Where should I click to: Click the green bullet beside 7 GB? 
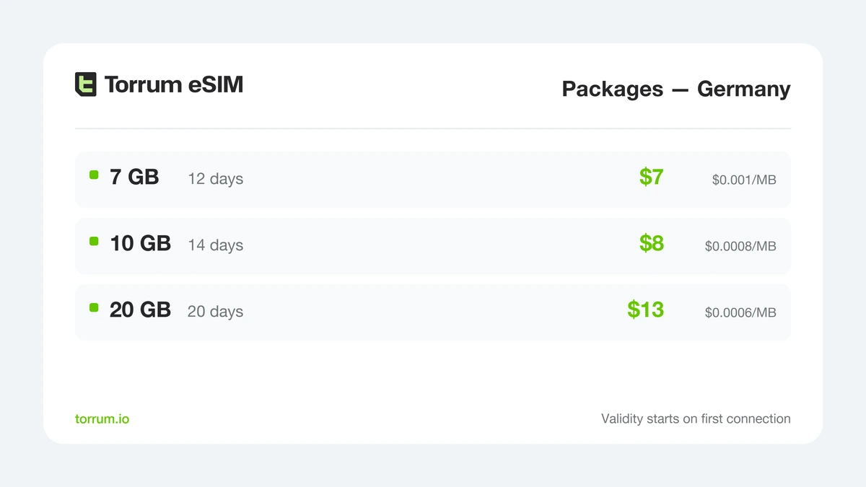pos(94,175)
